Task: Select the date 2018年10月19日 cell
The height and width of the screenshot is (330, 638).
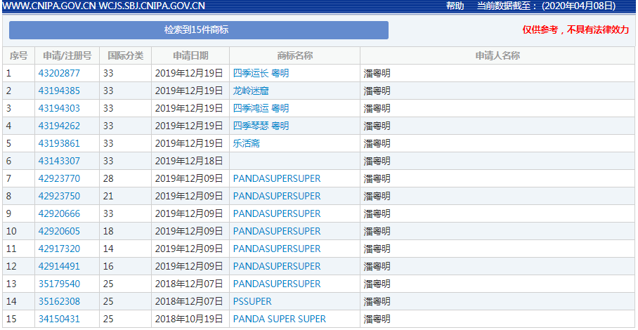Action: pos(189,319)
